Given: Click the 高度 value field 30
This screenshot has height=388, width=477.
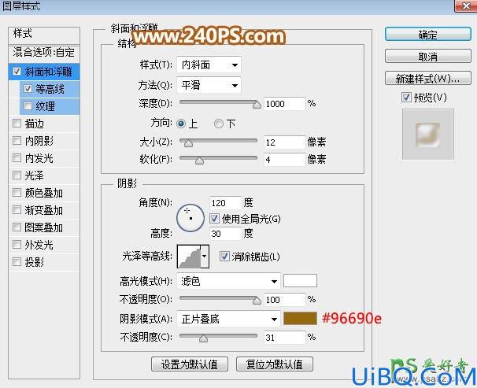Looking at the screenshot, I should tap(225, 234).
